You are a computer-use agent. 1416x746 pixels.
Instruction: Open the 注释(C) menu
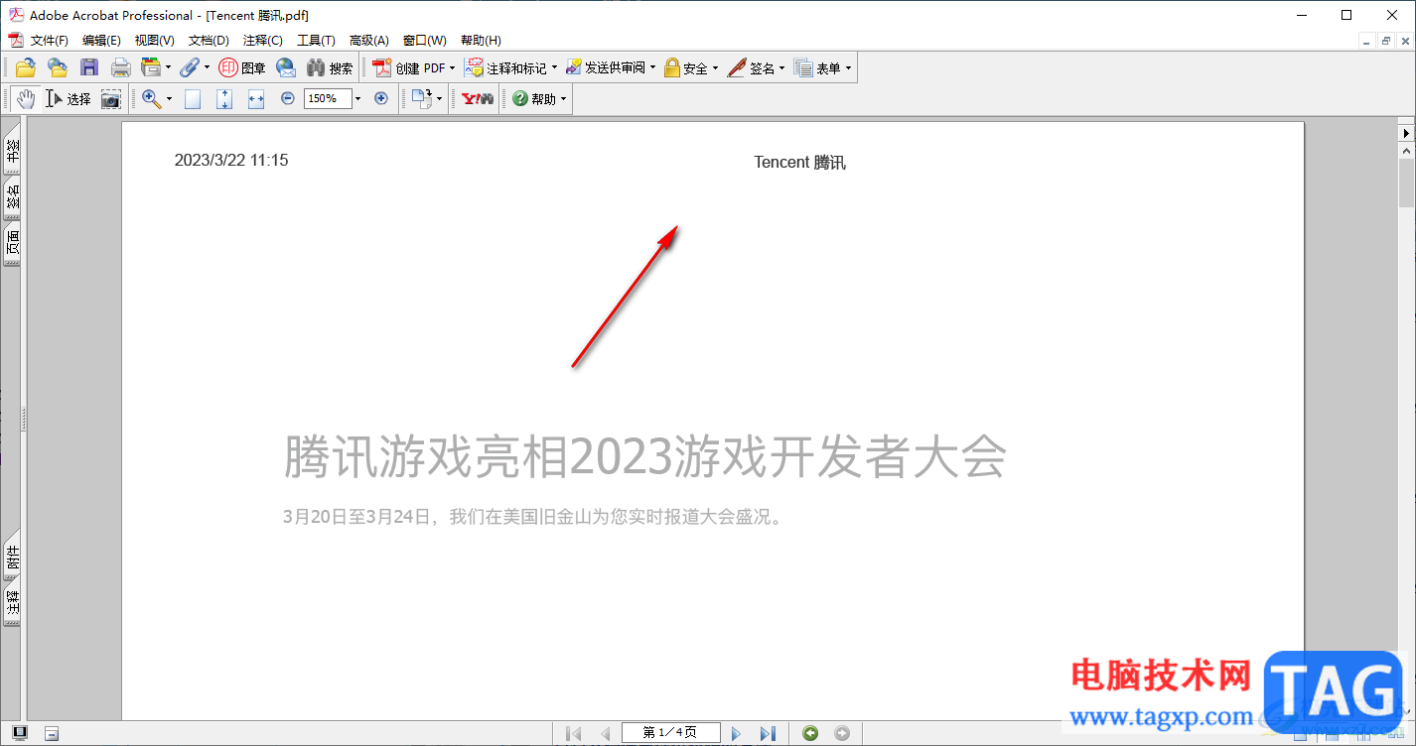pyautogui.click(x=263, y=41)
